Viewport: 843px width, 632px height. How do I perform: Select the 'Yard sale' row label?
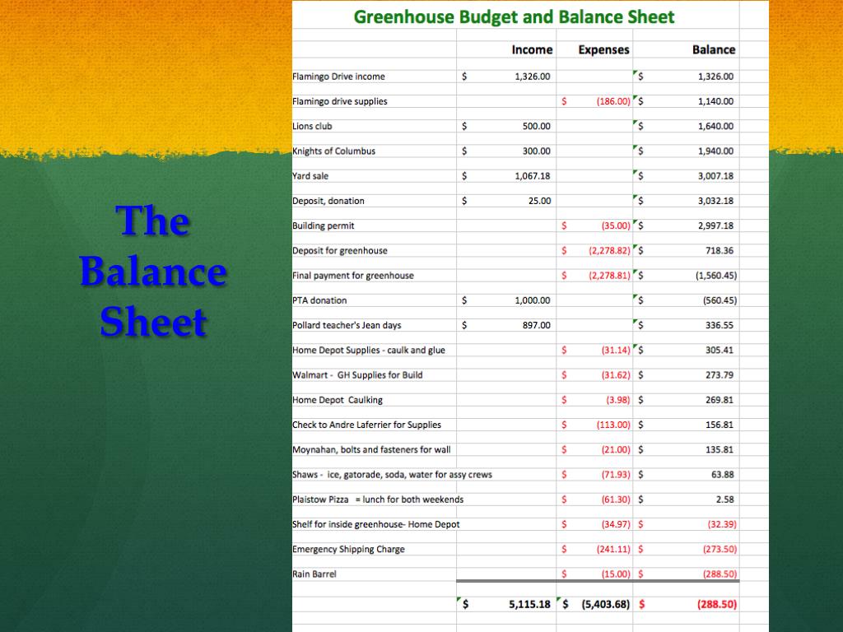pyautogui.click(x=310, y=176)
